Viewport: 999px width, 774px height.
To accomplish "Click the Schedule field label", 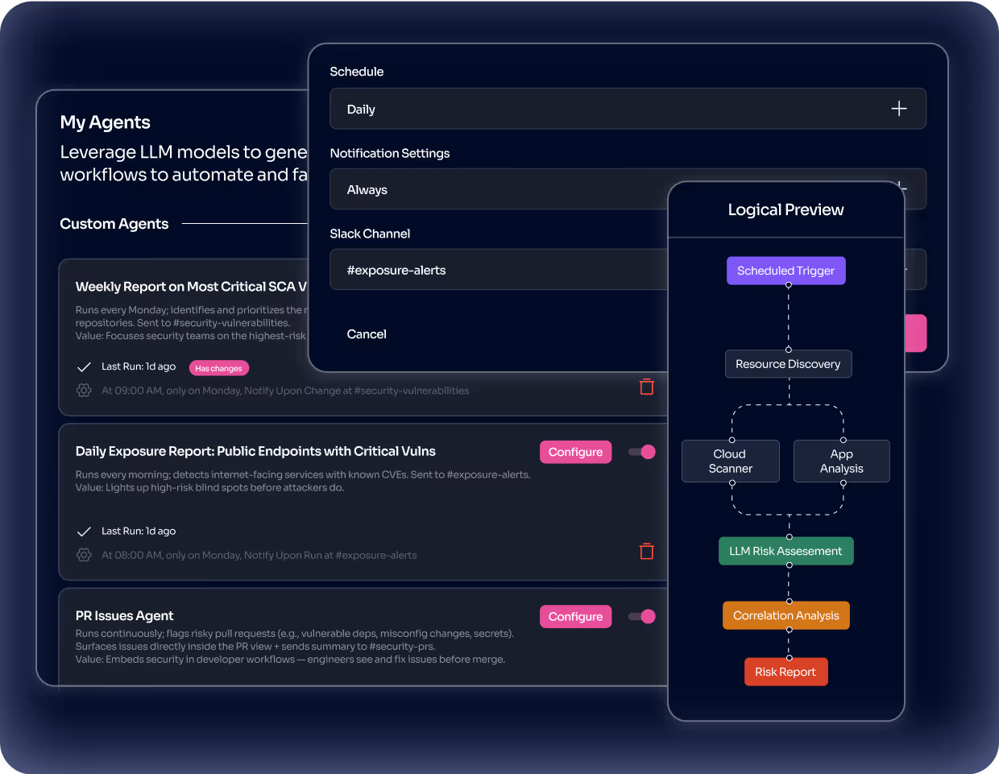I will click(357, 72).
